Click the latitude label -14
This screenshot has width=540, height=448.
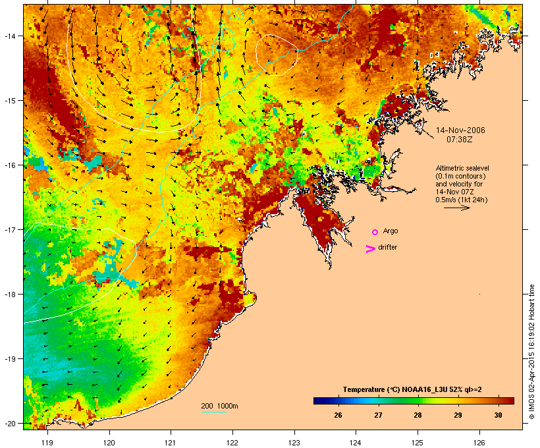[x=9, y=36]
